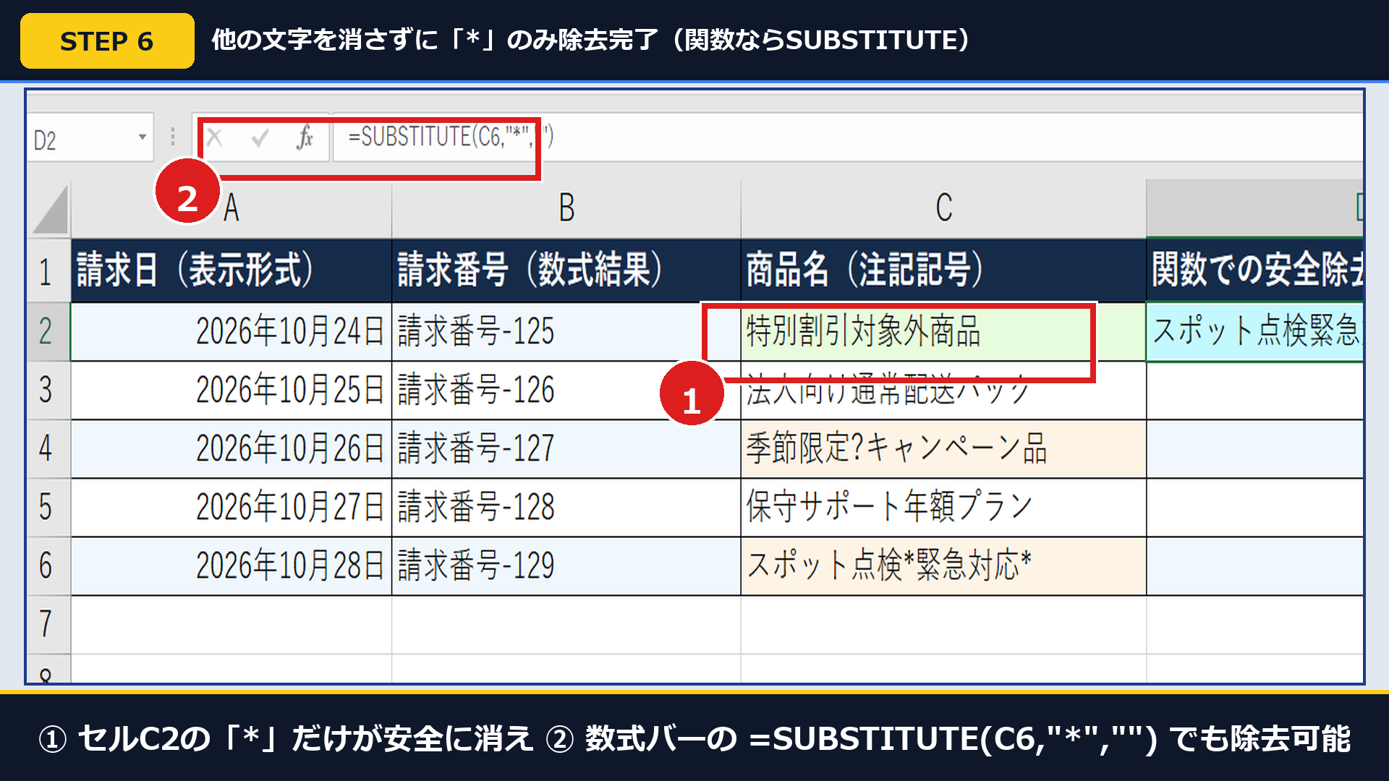Click the formula bar SUBSTITUTE formula text
Screen dimensions: 1389x781
click(x=450, y=136)
